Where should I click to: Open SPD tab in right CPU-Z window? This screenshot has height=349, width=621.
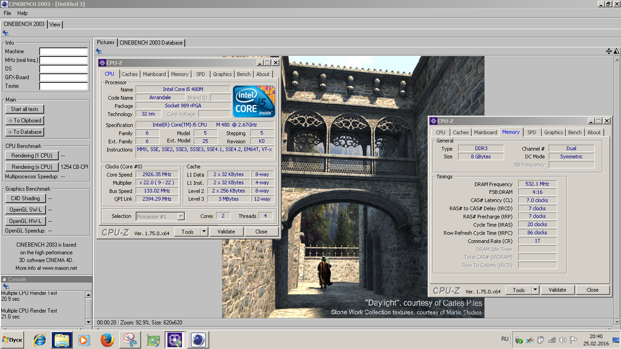tap(532, 132)
